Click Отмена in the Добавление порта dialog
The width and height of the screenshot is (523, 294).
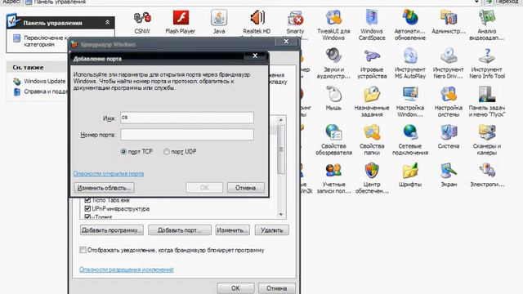pyautogui.click(x=245, y=188)
